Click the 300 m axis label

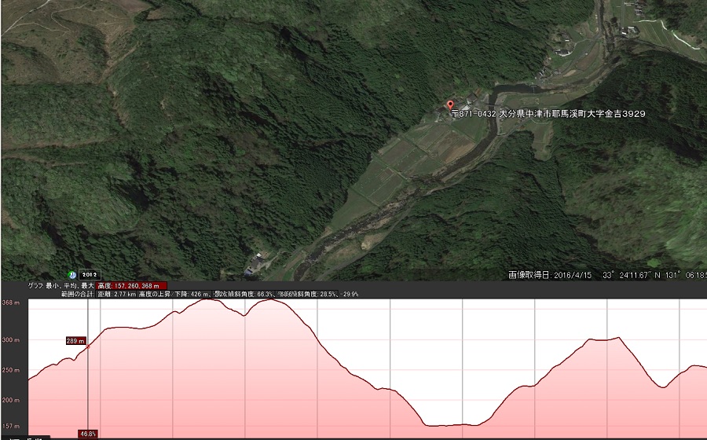point(11,340)
